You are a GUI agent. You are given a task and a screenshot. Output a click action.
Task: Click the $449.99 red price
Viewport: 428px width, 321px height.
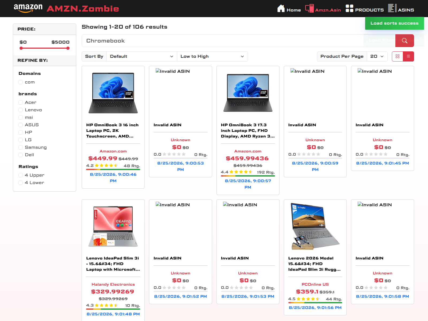click(x=103, y=158)
